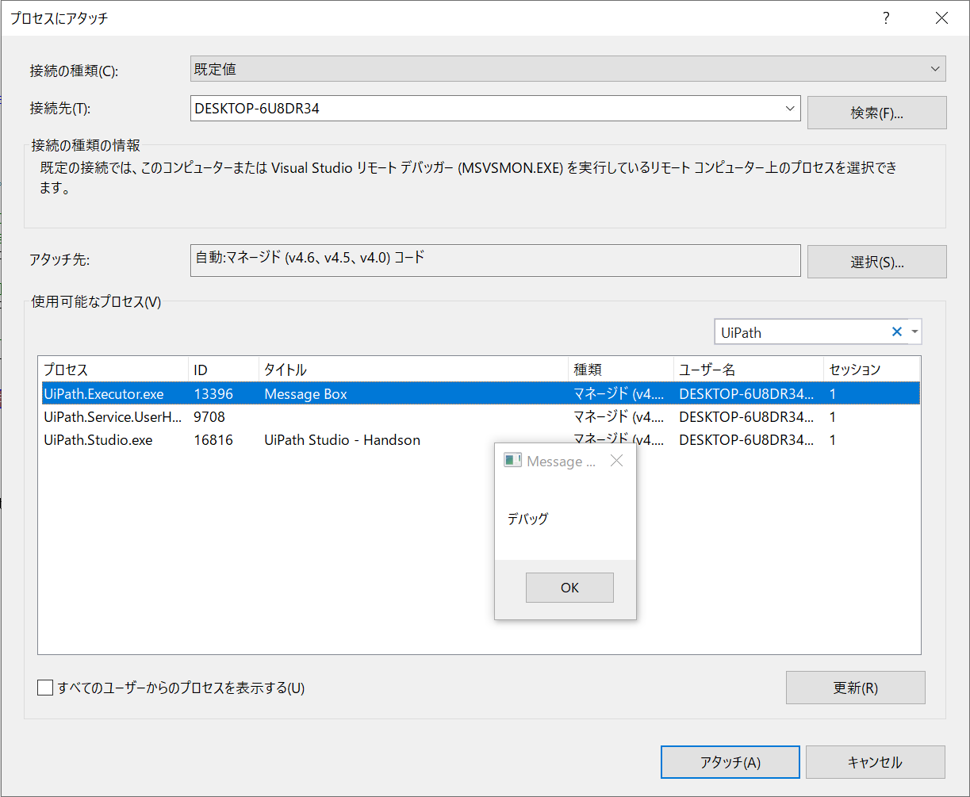Image resolution: width=970 pixels, height=797 pixels.
Task: Sort by the ユーザー名 column header
Action: click(x=749, y=370)
